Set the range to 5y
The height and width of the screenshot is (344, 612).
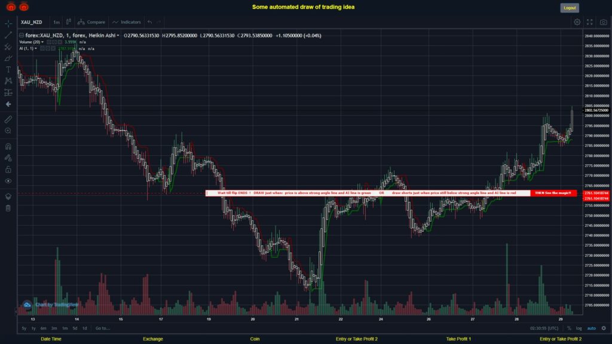coord(24,328)
